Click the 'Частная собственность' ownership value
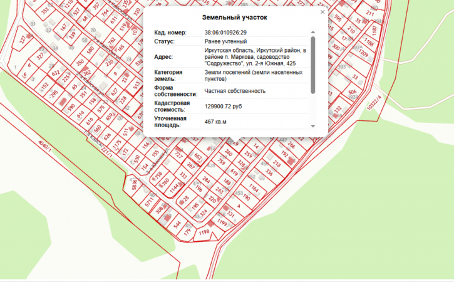 point(235,91)
